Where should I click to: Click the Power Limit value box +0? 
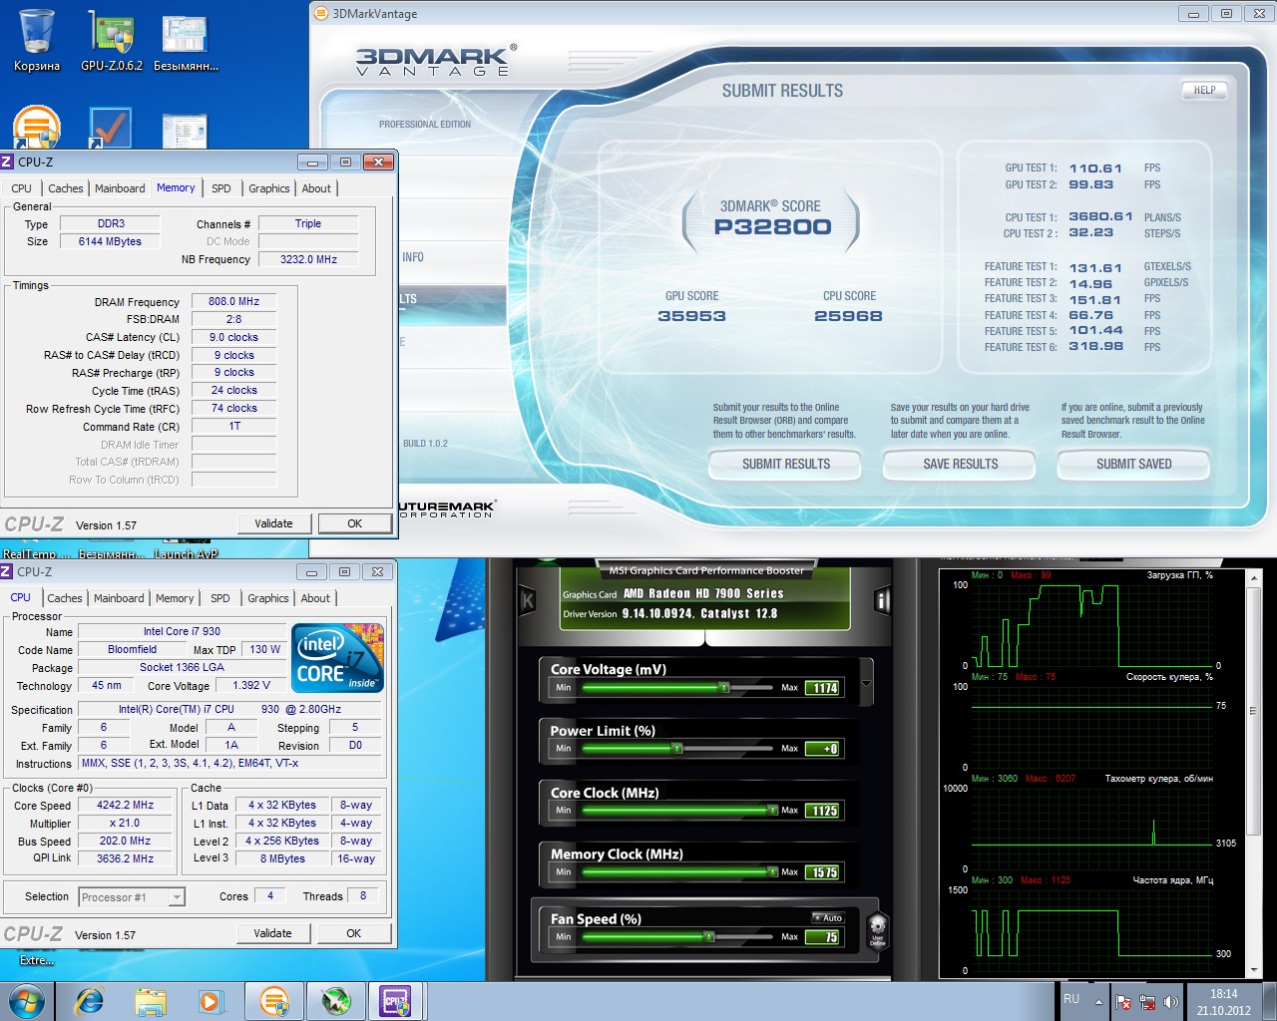coord(824,748)
